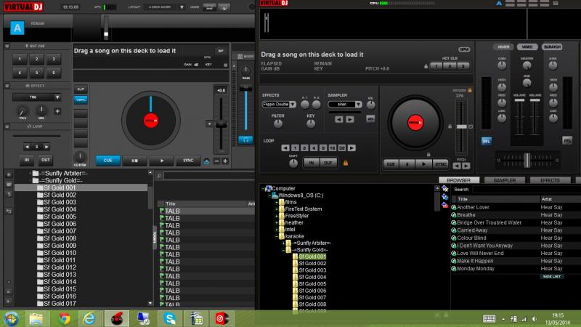This screenshot has height=327, width=581.
Task: Open Google Chrome from the taskbar
Action: pos(64,319)
